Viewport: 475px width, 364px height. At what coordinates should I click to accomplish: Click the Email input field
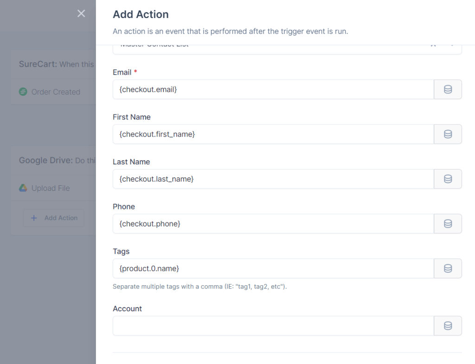[x=273, y=89]
